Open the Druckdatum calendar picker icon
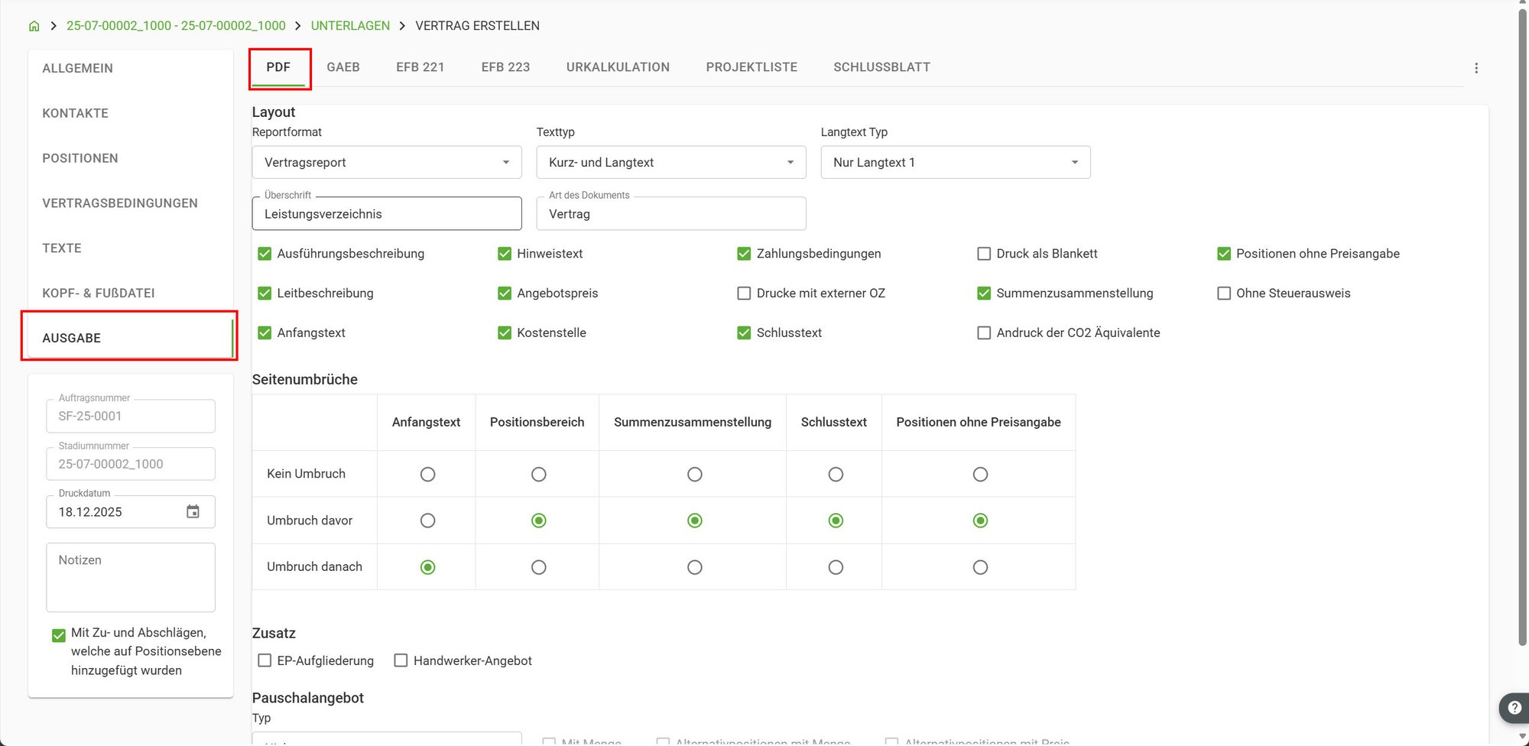Image resolution: width=1529 pixels, height=746 pixels. click(x=193, y=511)
